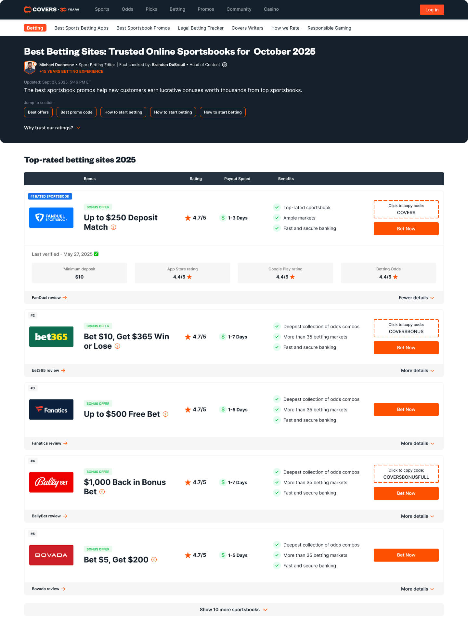The height and width of the screenshot is (624, 468).
Task: Click the FanDuel Sportsbook logo
Action: pos(51,218)
